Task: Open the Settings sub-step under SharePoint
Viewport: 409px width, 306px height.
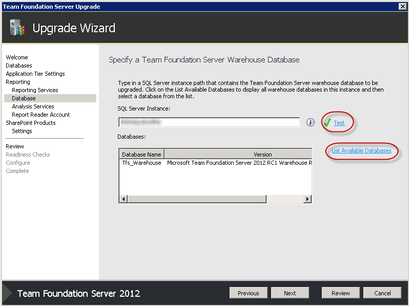Action: coord(22,131)
